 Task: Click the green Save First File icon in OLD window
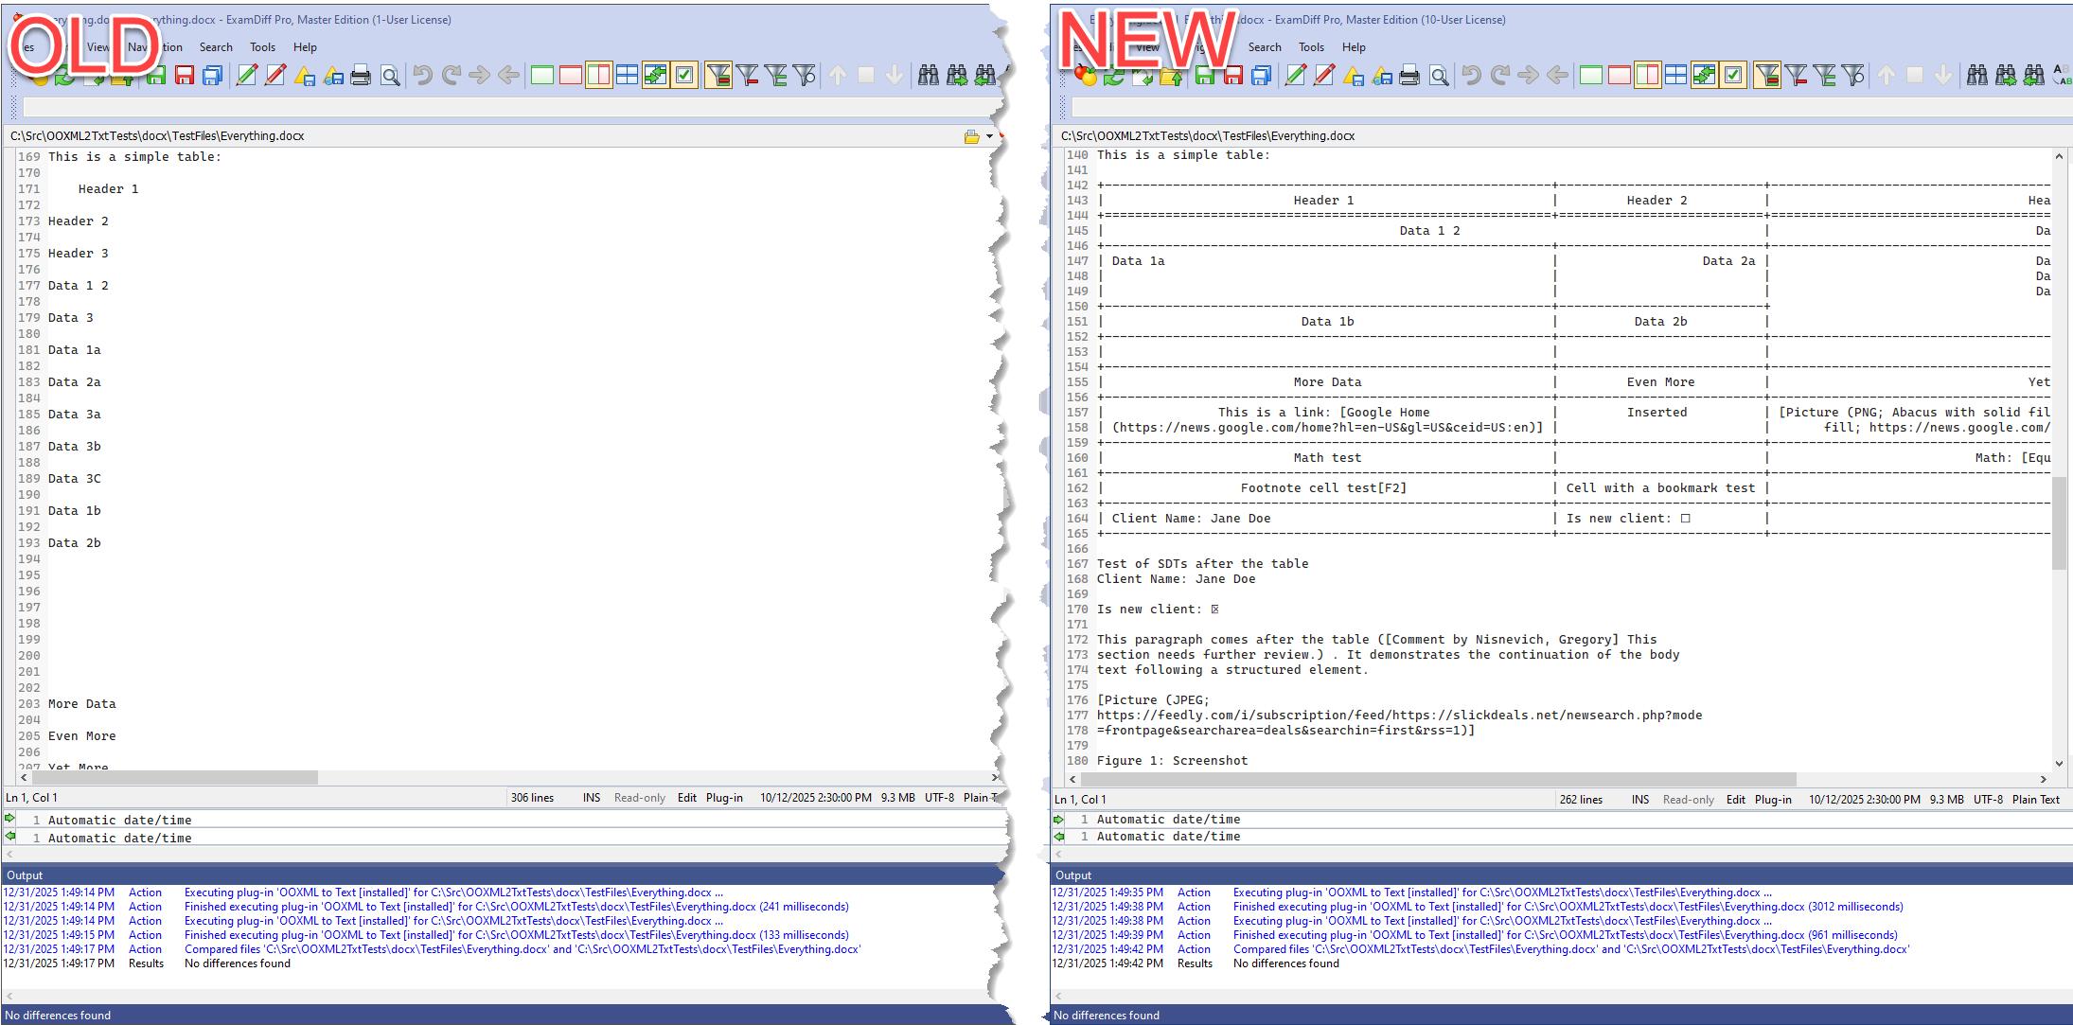(x=156, y=76)
